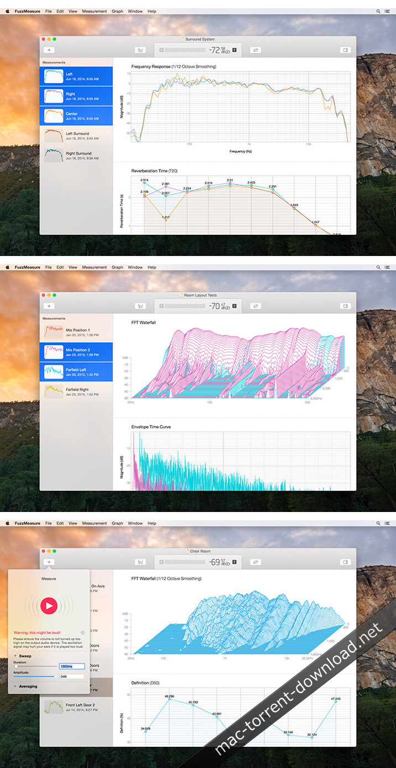Click swap arrows icon in Surround System toolbar
396x768 pixels.
[256, 50]
